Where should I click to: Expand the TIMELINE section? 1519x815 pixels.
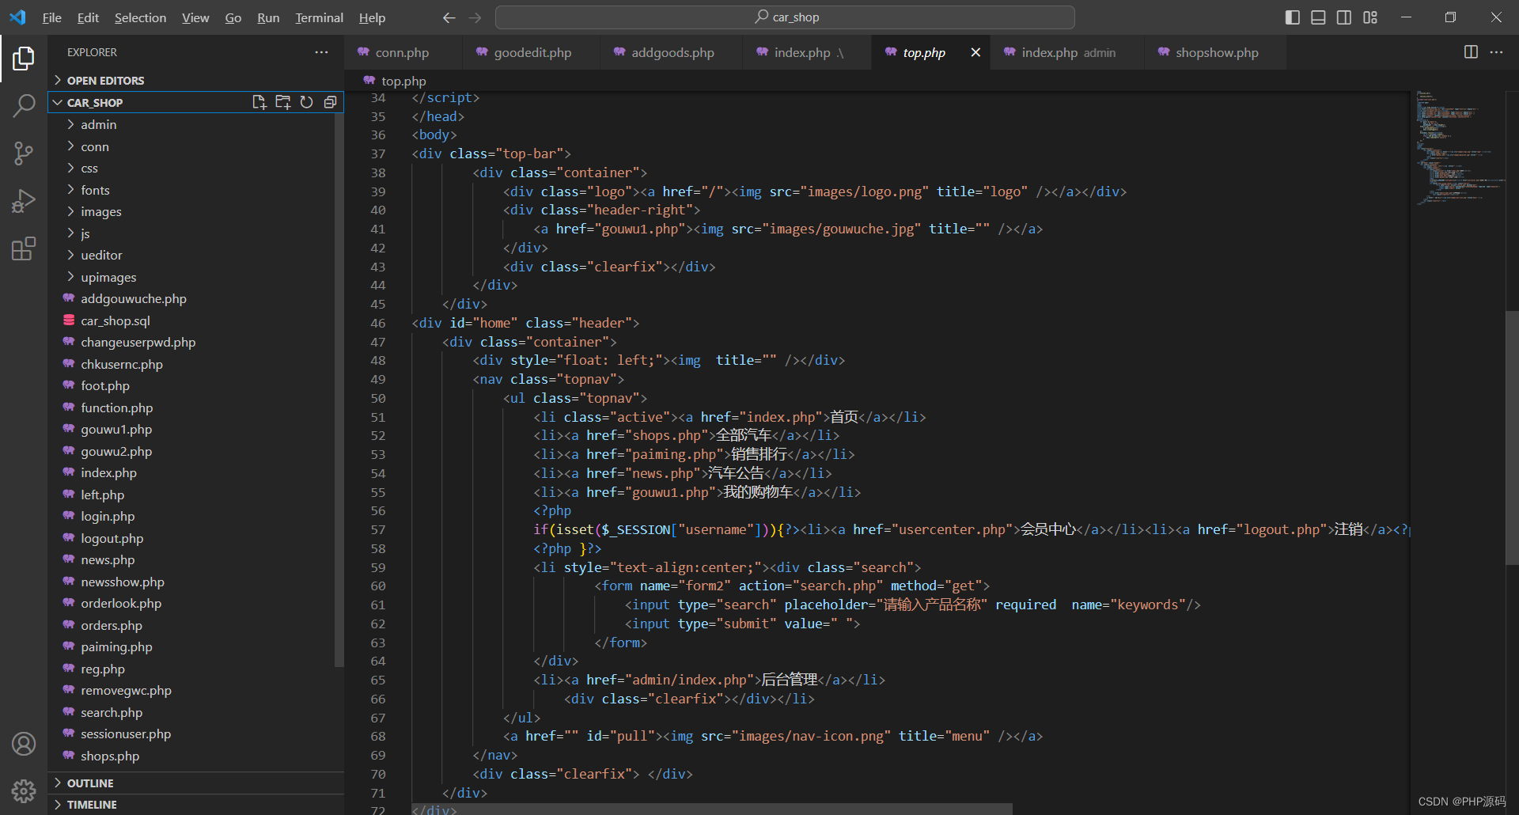(195, 804)
